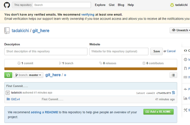Click the git_here breadcrumb link

click(x=53, y=75)
